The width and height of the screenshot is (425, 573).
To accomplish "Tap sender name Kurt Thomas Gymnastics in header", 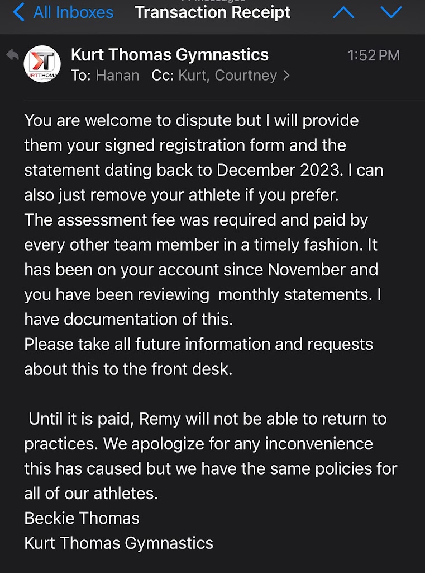I will (170, 55).
